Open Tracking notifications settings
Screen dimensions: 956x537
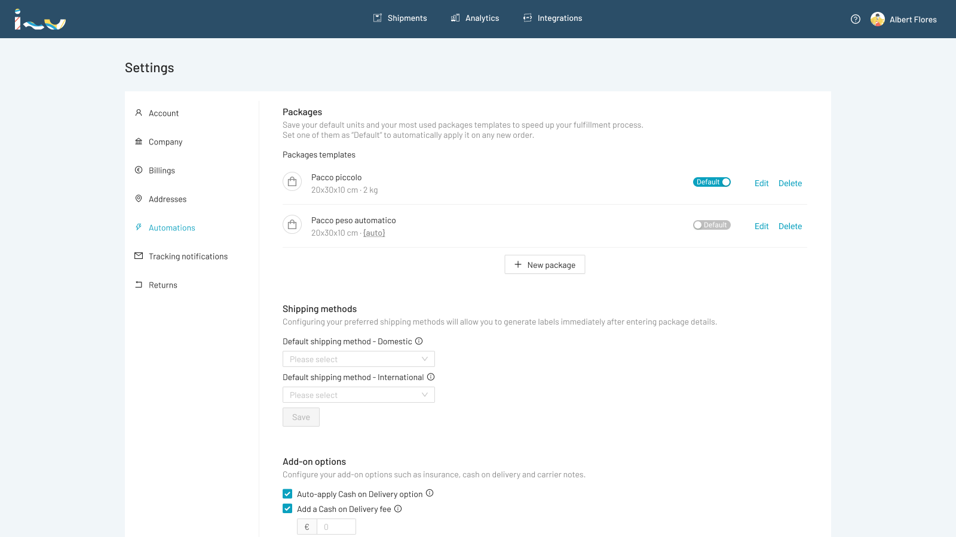coord(188,257)
